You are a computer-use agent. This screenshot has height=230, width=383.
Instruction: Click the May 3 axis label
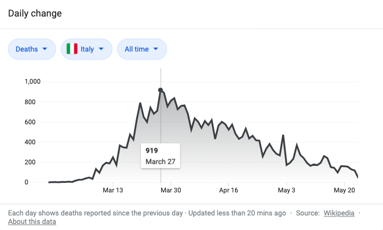tap(287, 190)
